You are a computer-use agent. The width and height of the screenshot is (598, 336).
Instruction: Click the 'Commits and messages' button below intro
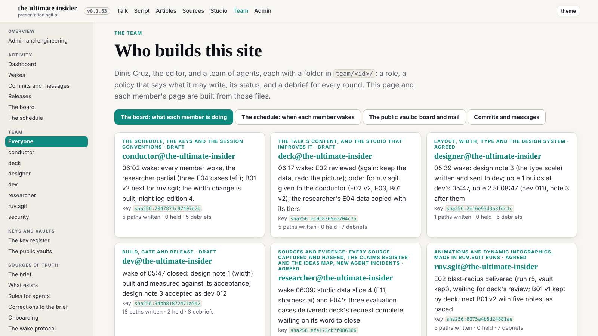[x=506, y=117]
